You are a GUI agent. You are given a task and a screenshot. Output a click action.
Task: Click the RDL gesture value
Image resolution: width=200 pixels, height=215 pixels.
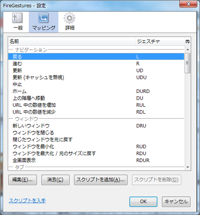(141, 112)
